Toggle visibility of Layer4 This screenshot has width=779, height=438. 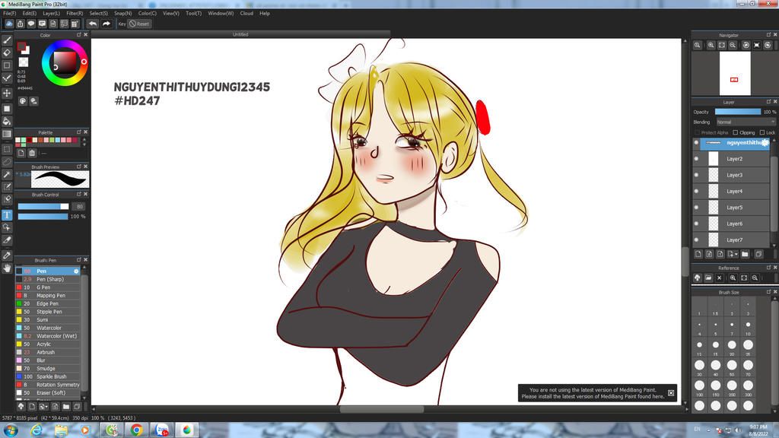[x=696, y=191]
